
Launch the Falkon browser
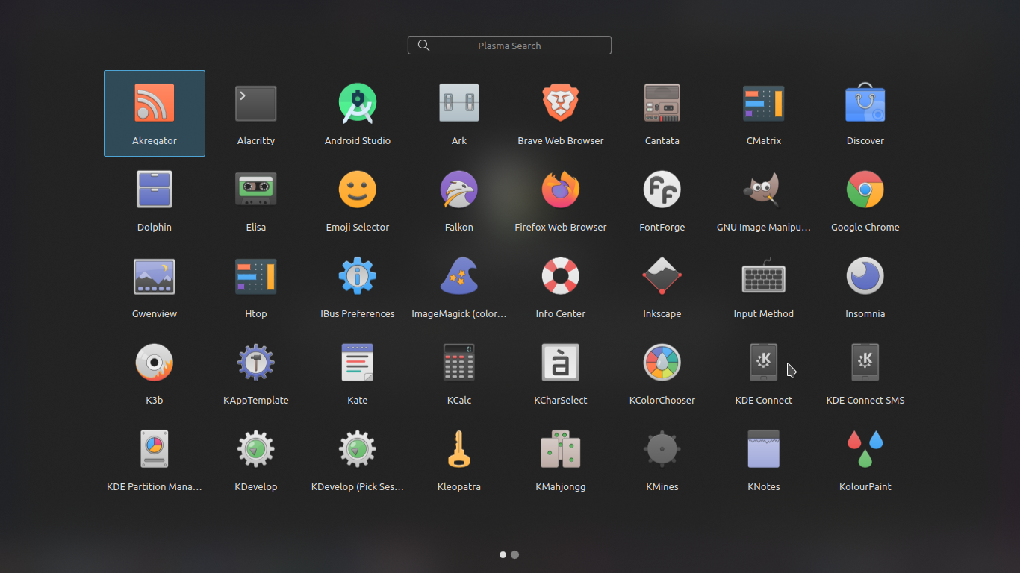click(459, 200)
